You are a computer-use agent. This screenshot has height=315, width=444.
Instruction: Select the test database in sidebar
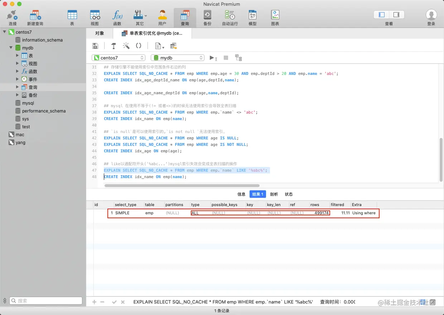click(x=26, y=127)
